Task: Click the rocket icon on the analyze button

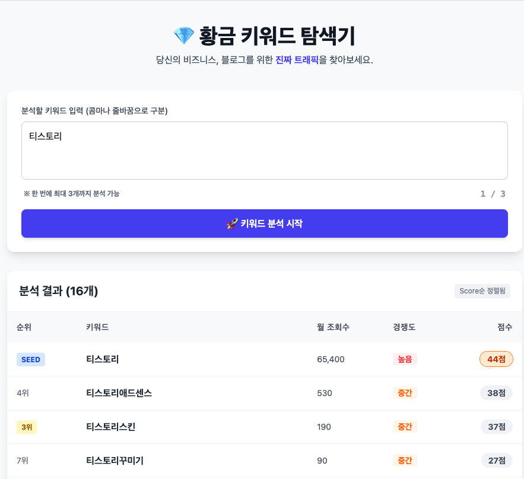Action: tap(232, 223)
